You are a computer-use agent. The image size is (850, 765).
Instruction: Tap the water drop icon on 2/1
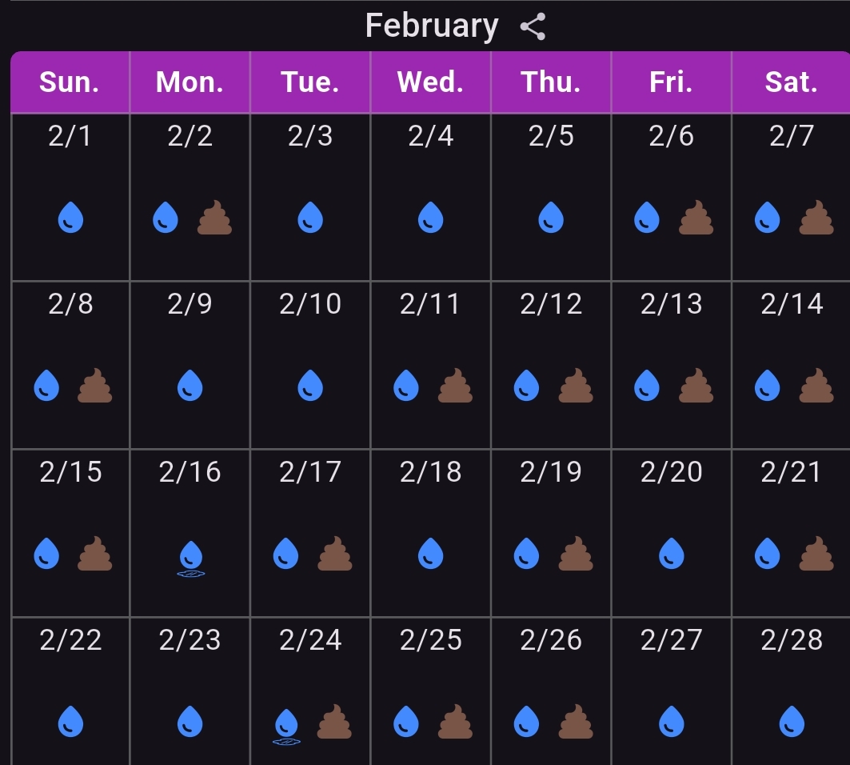(71, 218)
